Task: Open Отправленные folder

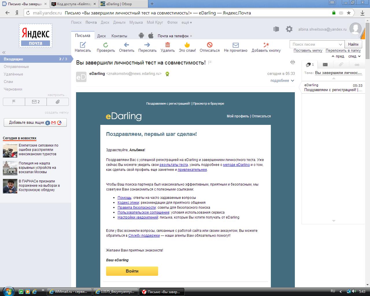Action: (x=16, y=66)
